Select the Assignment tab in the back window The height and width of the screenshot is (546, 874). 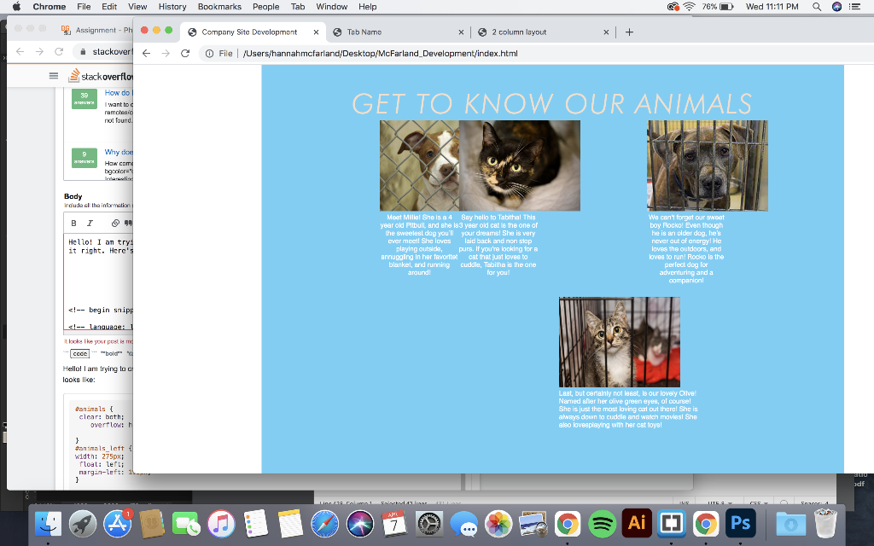[96, 30]
